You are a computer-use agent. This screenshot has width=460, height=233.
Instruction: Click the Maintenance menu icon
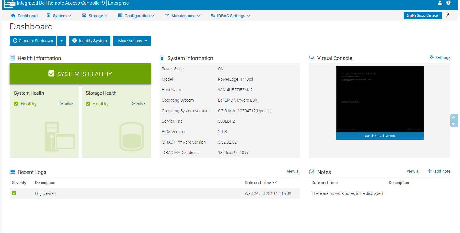167,15
